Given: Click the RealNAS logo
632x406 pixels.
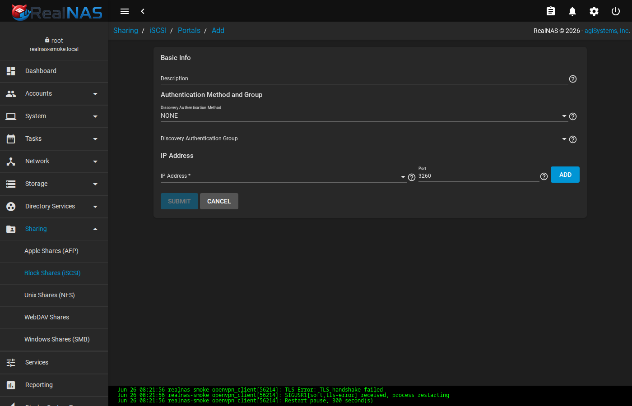Looking at the screenshot, I should pos(56,12).
